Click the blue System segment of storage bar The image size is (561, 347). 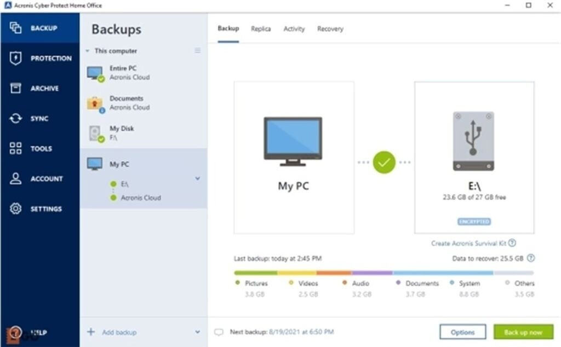point(443,273)
